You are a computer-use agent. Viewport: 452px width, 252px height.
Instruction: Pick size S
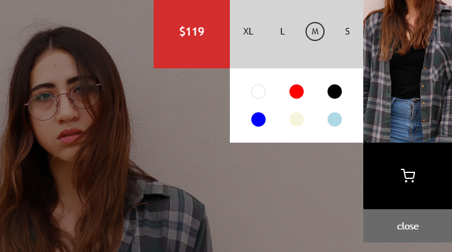coord(347,31)
